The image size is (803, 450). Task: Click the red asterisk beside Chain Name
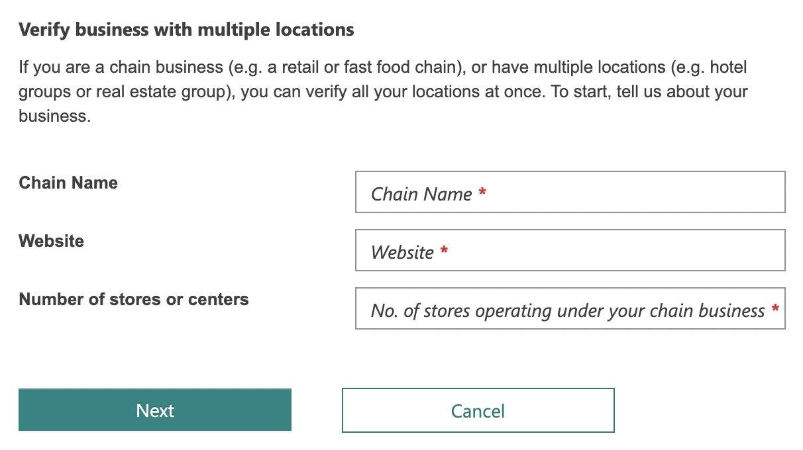pos(483,193)
